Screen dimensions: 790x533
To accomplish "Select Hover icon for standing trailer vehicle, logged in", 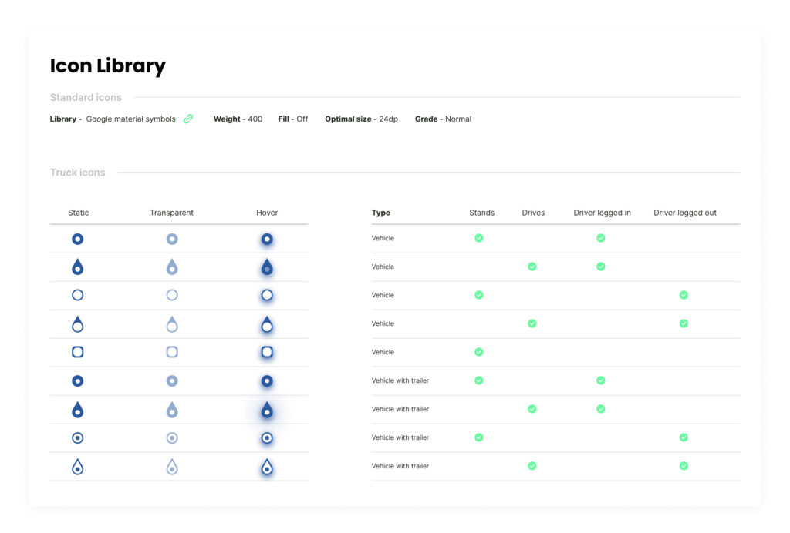I will [x=267, y=381].
